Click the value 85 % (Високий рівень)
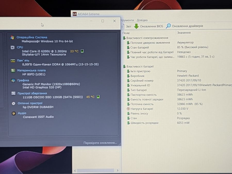 (x=193, y=47)
